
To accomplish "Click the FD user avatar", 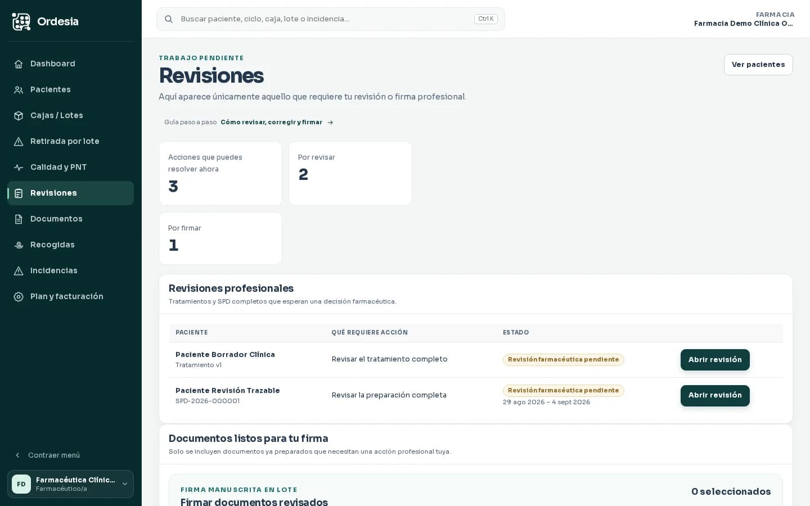I will pos(21,484).
